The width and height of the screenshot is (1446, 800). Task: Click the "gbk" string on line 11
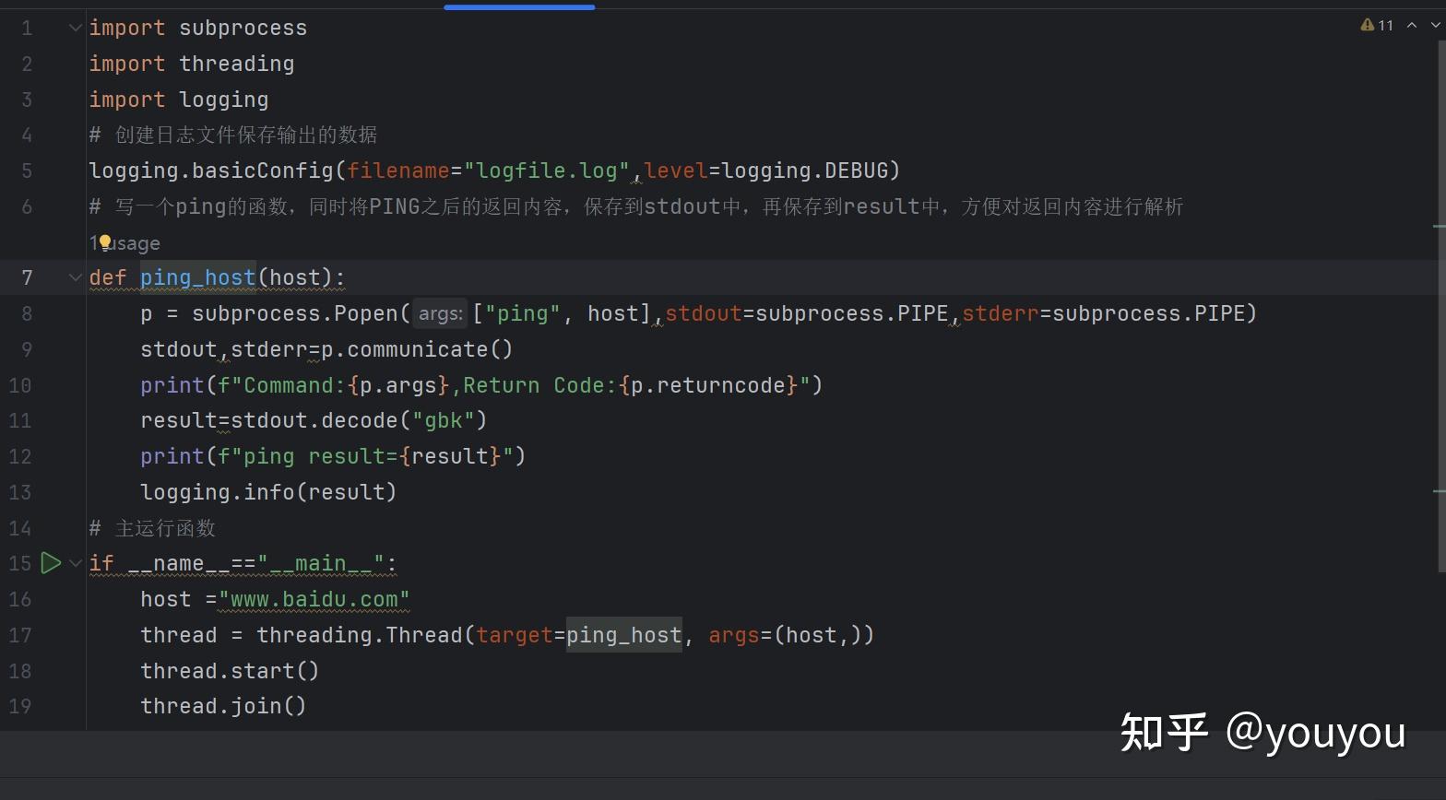[444, 420]
